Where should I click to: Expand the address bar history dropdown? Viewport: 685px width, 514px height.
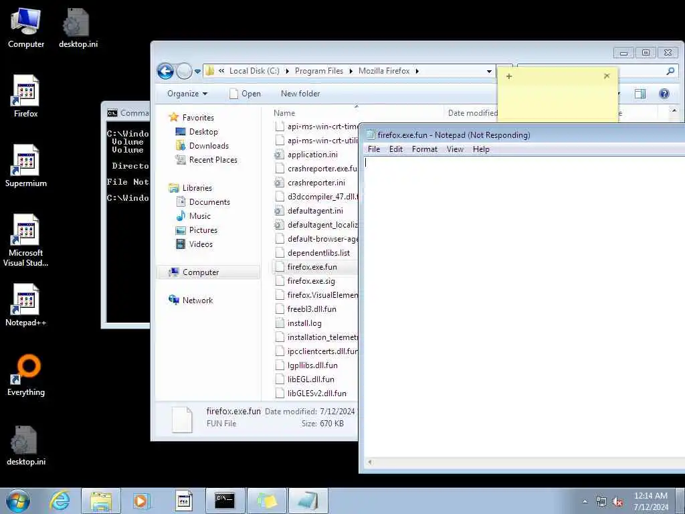coord(489,71)
